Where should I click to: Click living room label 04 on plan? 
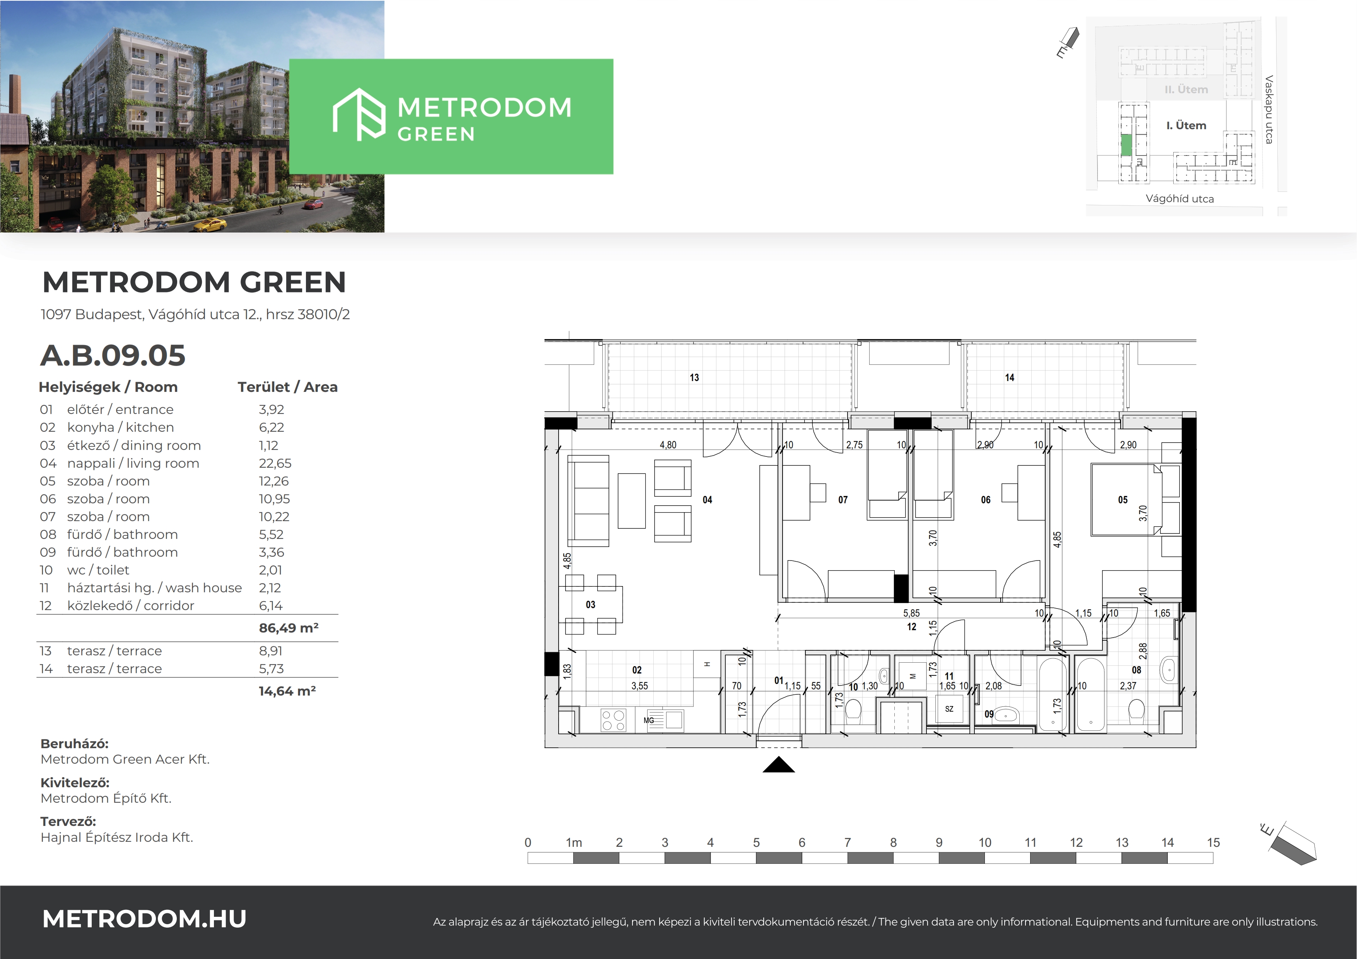pyautogui.click(x=708, y=500)
